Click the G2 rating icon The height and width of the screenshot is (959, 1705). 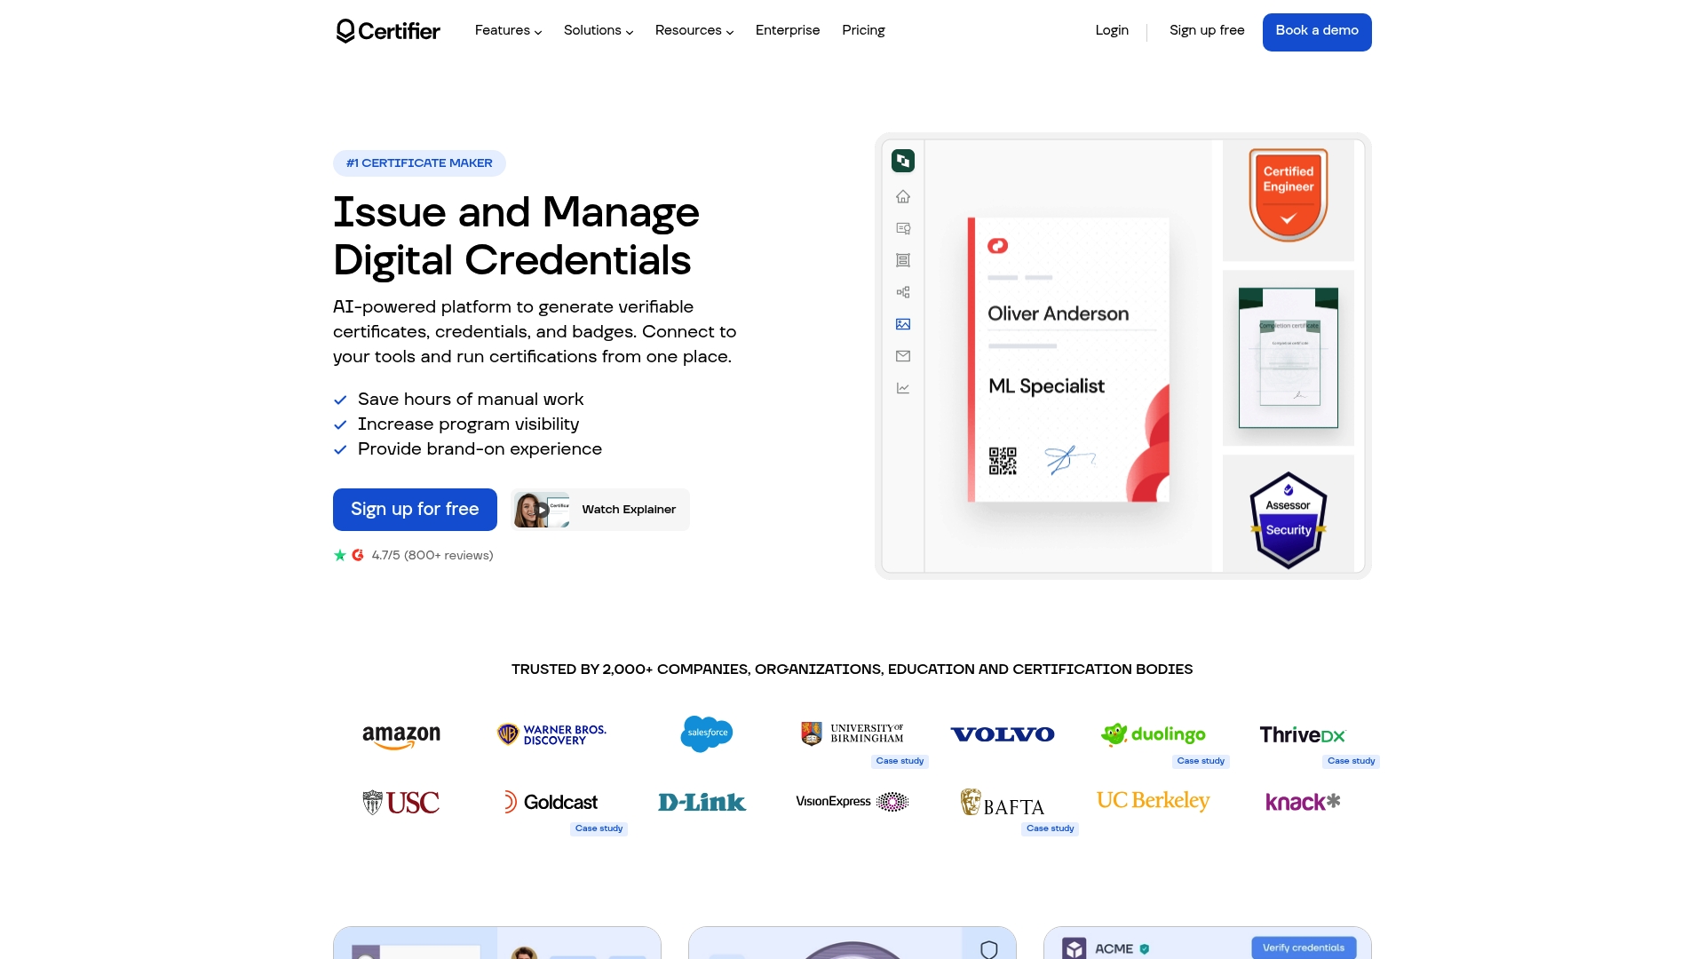tap(358, 555)
